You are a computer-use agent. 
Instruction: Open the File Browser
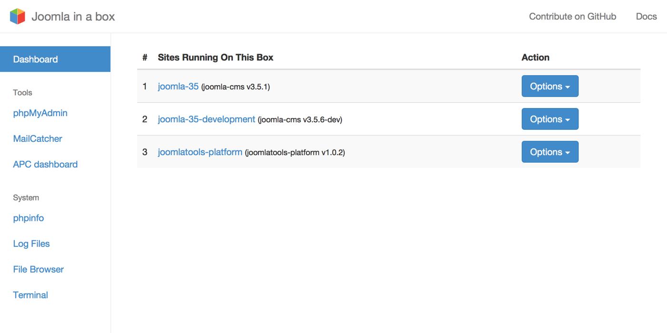pos(38,270)
